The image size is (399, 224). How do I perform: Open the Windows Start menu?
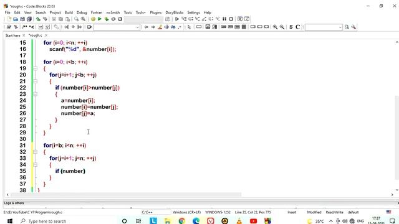(x=10, y=221)
